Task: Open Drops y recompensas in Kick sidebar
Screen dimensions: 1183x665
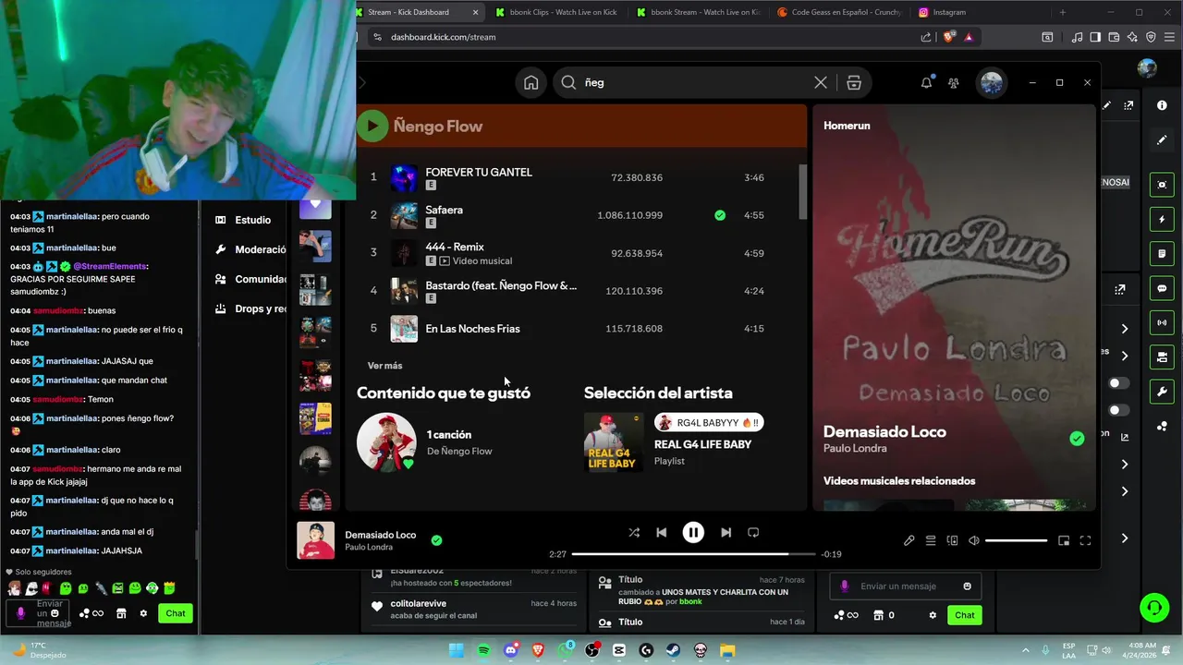Action: pyautogui.click(x=251, y=308)
